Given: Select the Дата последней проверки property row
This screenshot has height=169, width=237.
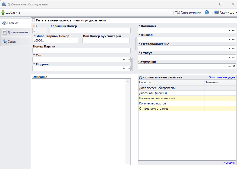Looking at the screenshot, I should (187, 88).
